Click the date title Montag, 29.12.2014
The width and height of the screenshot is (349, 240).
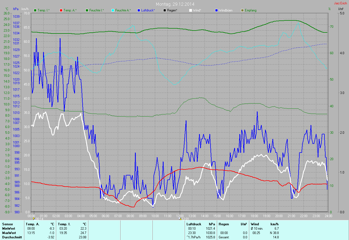pyautogui.click(x=175, y=4)
